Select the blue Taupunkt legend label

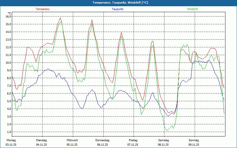118,9
